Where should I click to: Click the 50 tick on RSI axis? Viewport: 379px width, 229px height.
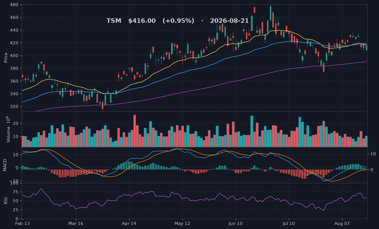[x=16, y=201]
